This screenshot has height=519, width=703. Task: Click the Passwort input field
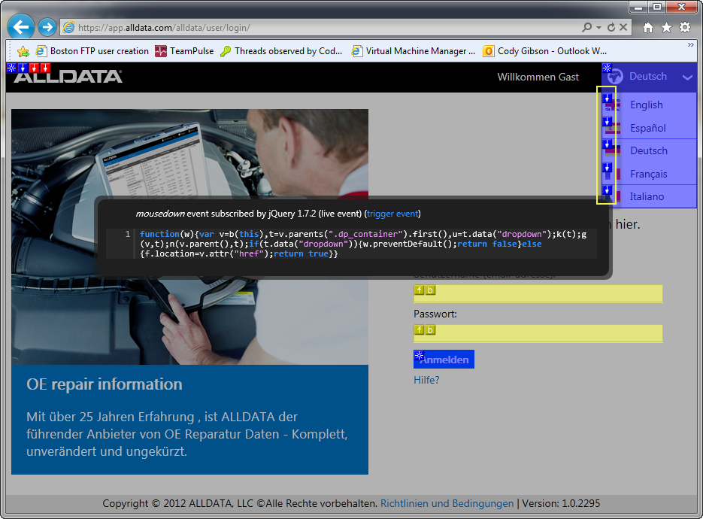(x=538, y=333)
